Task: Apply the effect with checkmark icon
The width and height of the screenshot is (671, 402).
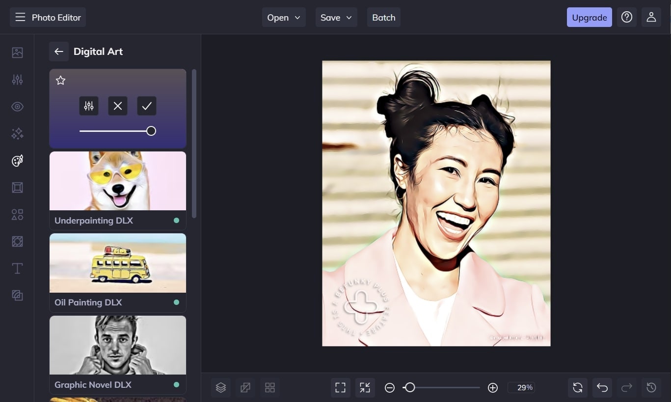Action: pos(147,106)
